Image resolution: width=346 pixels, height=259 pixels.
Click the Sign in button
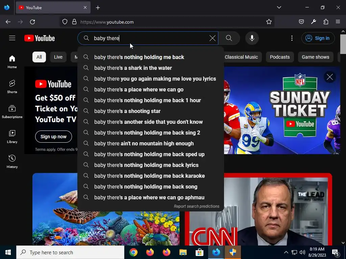(318, 38)
